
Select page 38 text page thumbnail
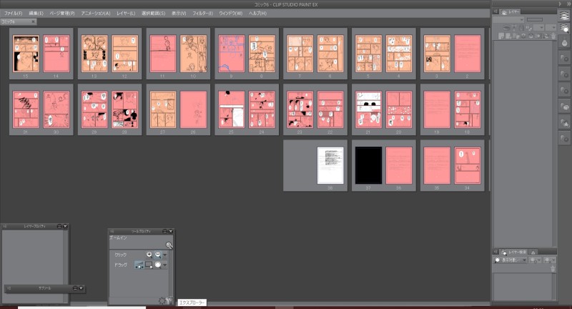click(330, 165)
